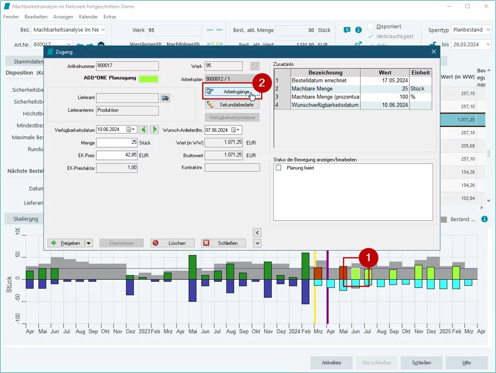Click the main window Schließen button at bottom

click(x=421, y=363)
